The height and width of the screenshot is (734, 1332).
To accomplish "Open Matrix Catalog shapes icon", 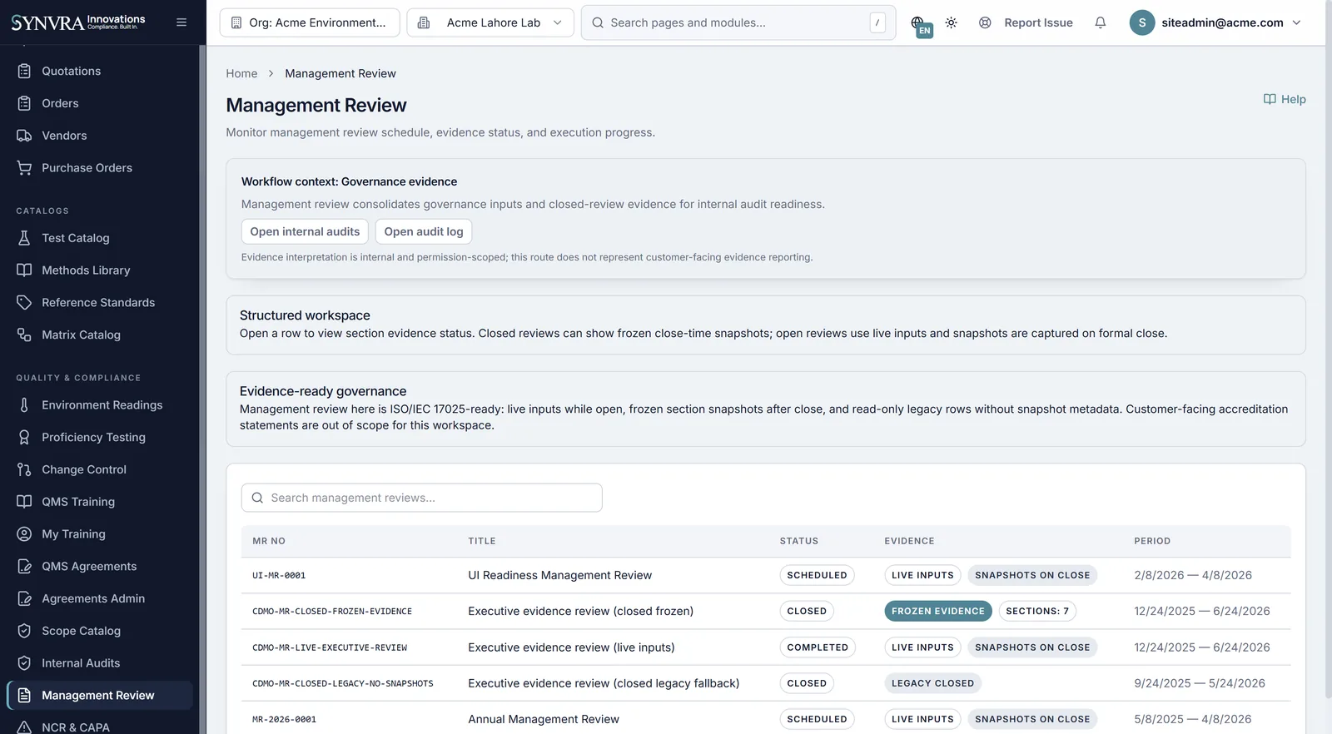I will [24, 335].
